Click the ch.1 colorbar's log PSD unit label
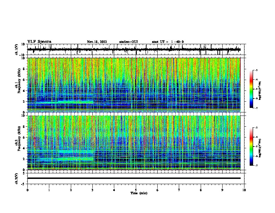This screenshot has height=213, width=275. point(260,91)
